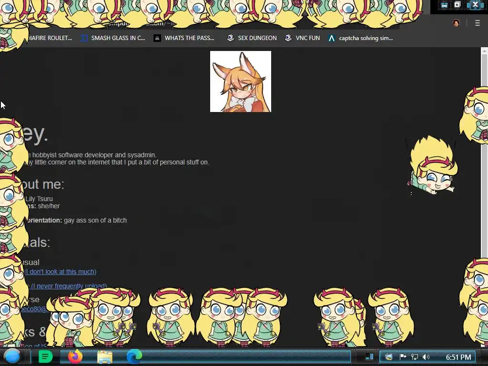Open the captcha solving sim... bookmark

click(x=360, y=38)
